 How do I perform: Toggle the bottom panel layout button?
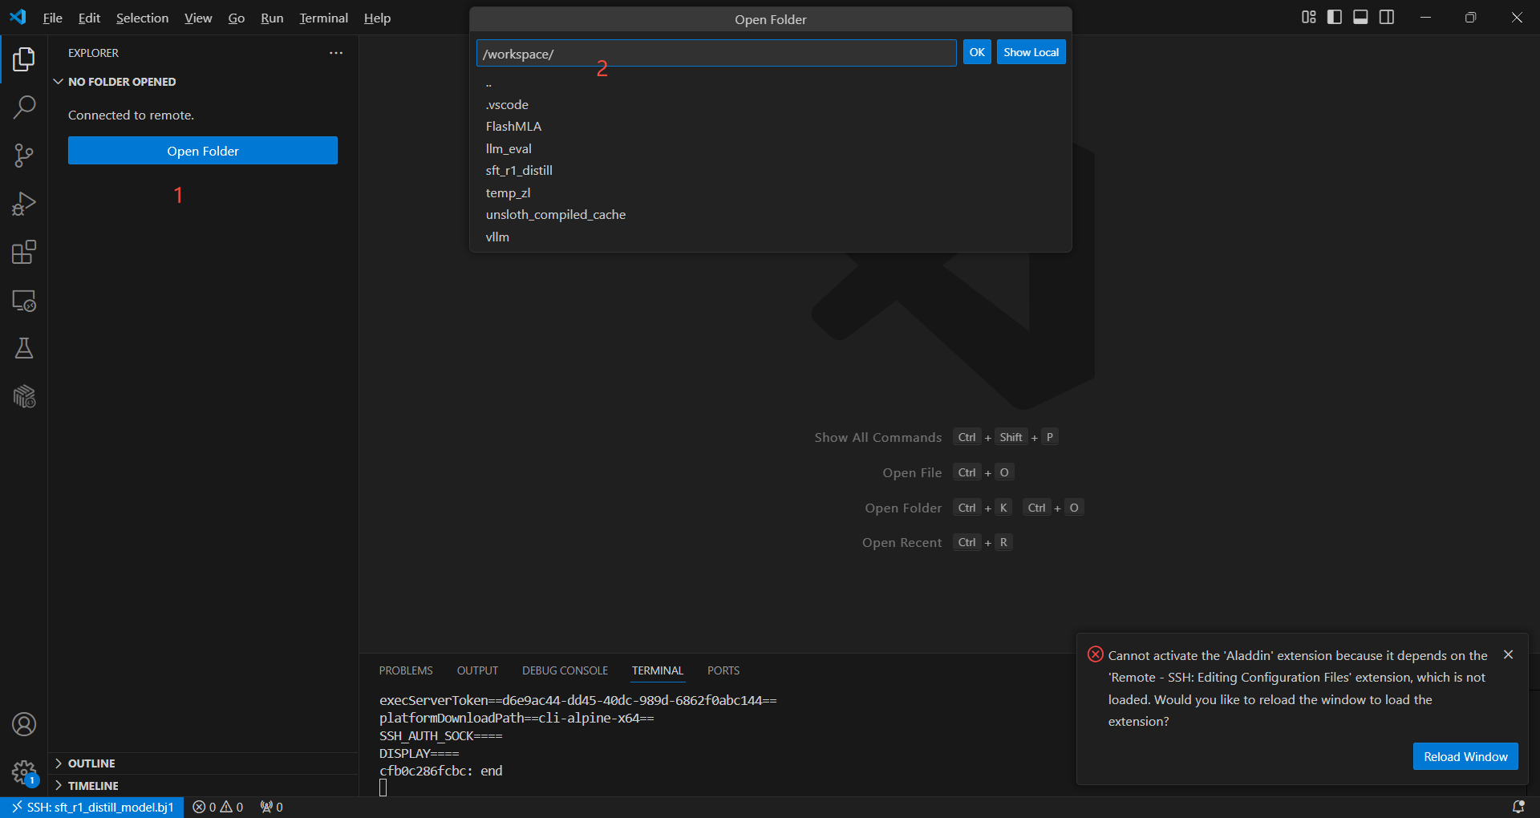[x=1360, y=18]
